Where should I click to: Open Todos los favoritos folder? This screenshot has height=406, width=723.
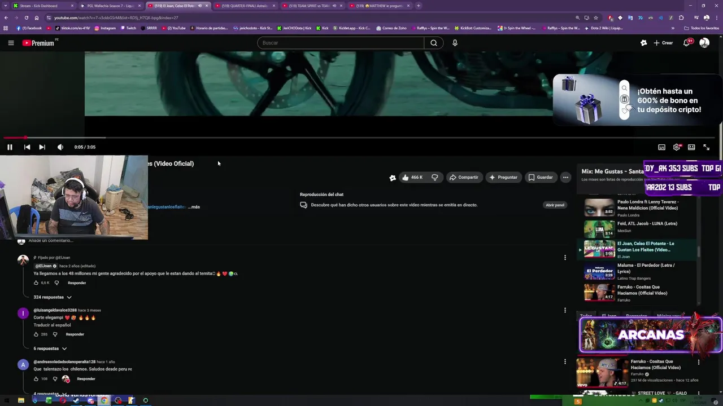(702, 28)
